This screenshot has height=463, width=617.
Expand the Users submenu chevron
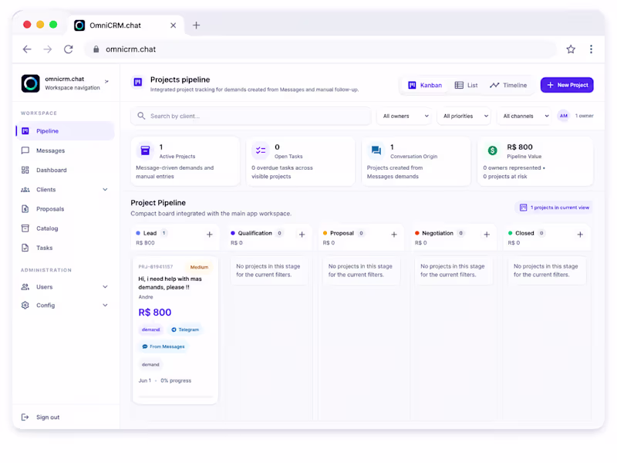point(105,286)
